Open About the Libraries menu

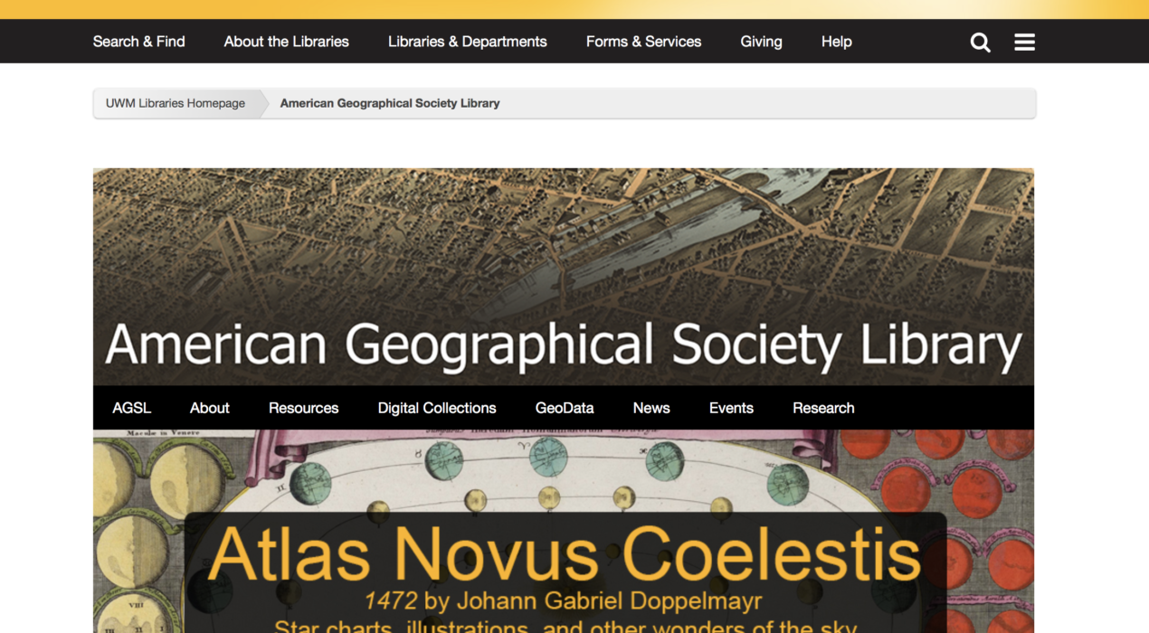[x=286, y=42]
